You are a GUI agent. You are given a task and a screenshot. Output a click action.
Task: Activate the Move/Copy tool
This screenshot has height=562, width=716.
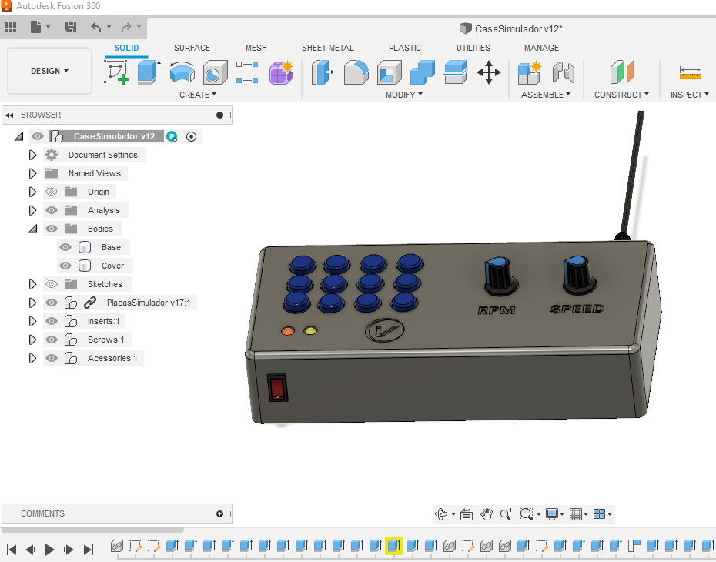click(489, 72)
